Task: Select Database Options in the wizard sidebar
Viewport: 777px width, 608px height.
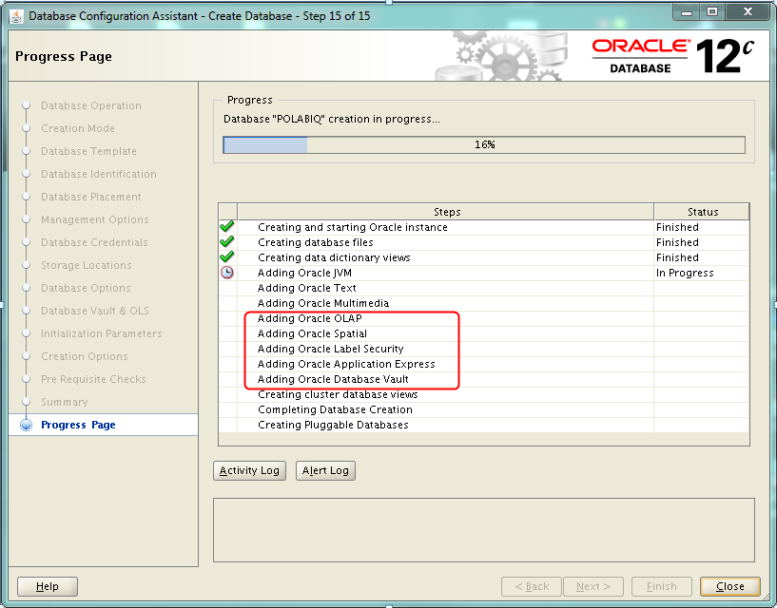Action: point(86,288)
